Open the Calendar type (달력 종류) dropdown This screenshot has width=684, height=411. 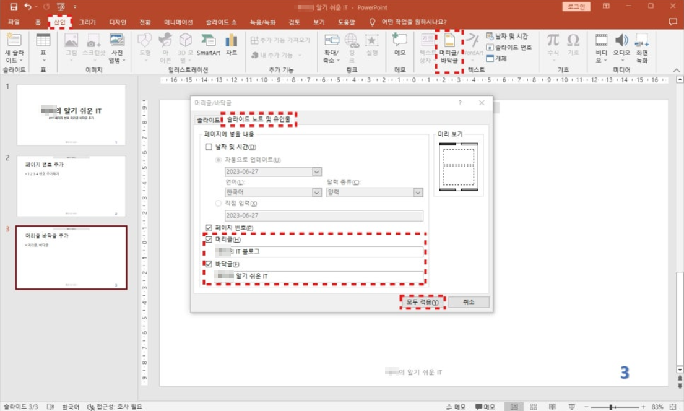[x=418, y=193]
